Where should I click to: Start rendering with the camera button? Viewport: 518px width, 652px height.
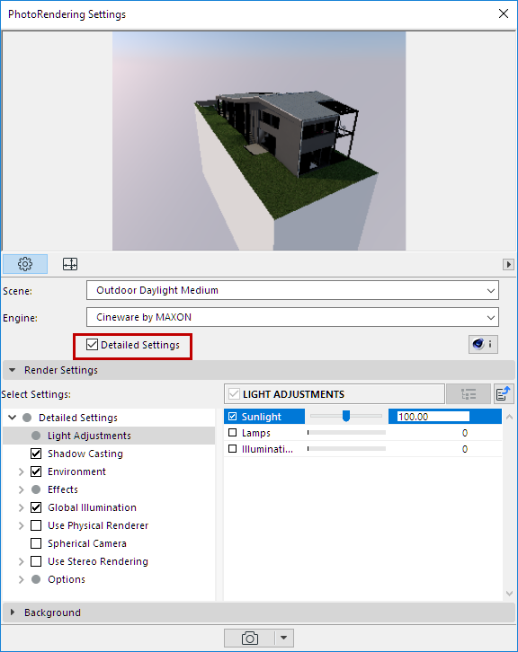tap(250, 638)
